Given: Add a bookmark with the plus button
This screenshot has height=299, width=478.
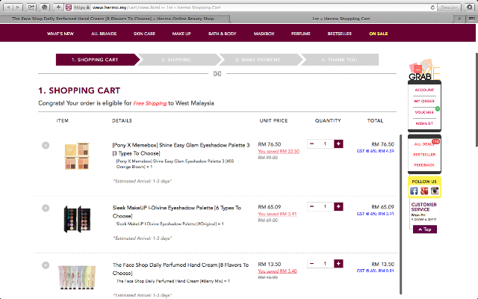Looking at the screenshot, I should pos(58,7).
